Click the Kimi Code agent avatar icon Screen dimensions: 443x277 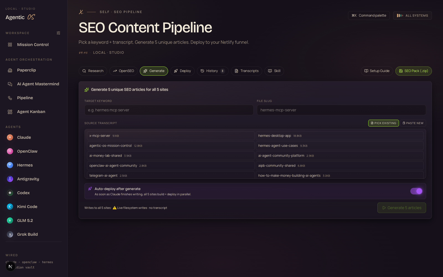tap(10, 207)
